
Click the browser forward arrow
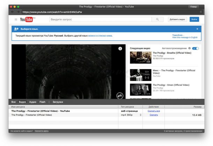(x=19, y=12)
